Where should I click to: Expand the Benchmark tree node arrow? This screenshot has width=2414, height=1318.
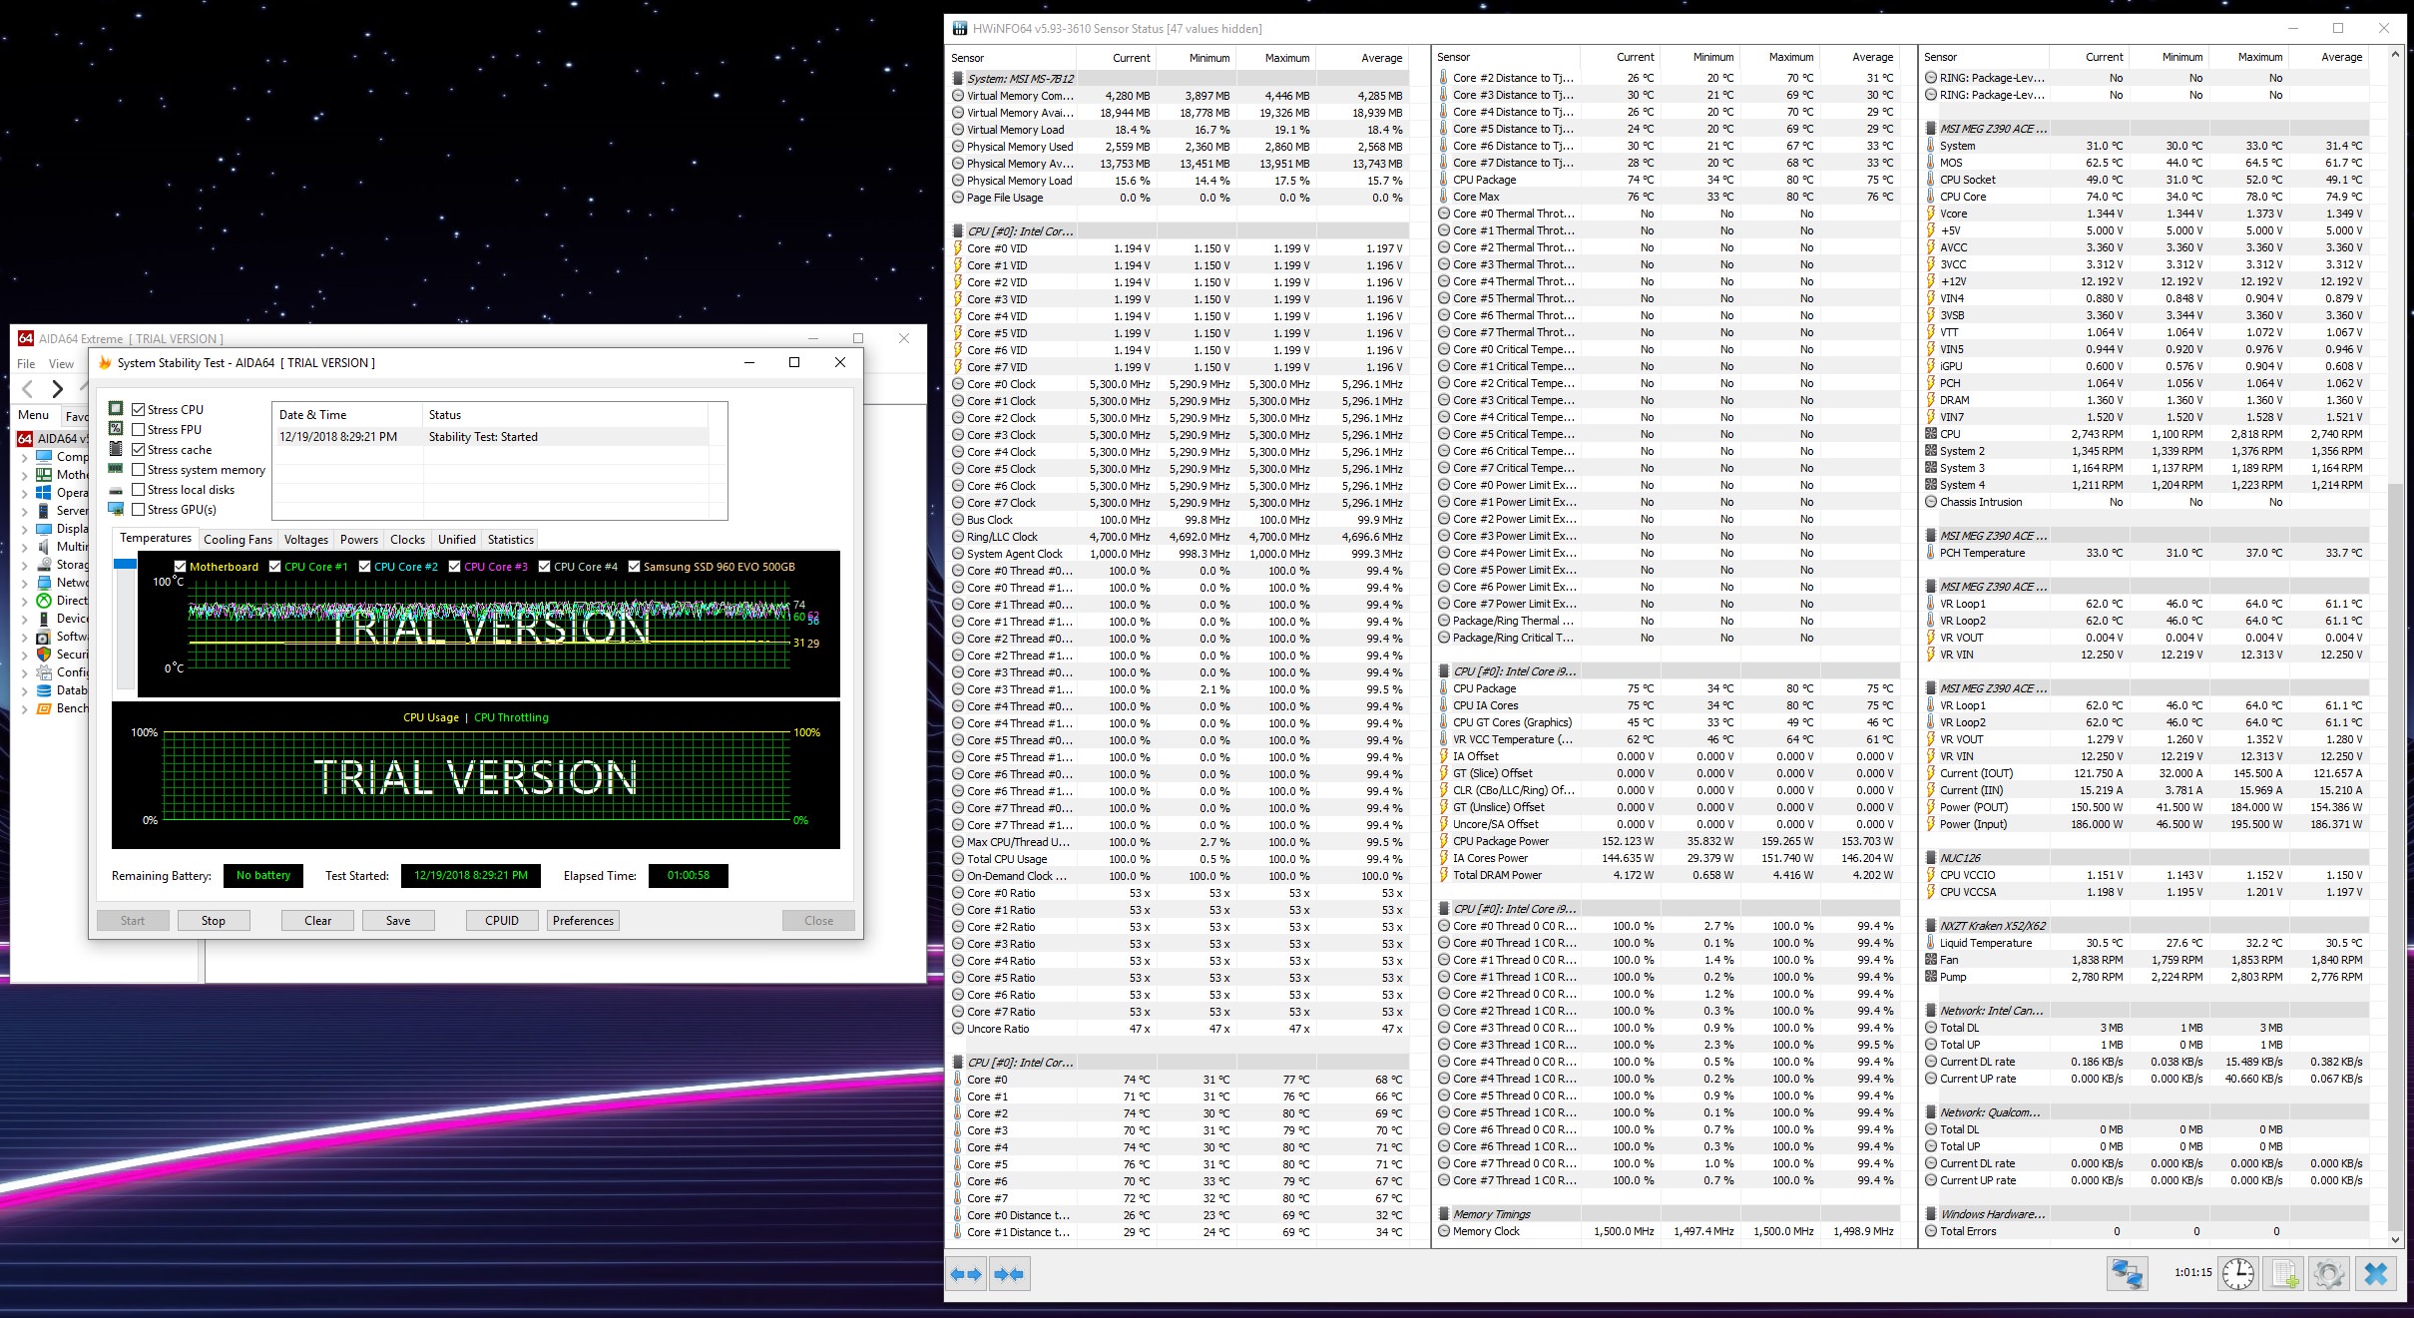pyautogui.click(x=24, y=708)
